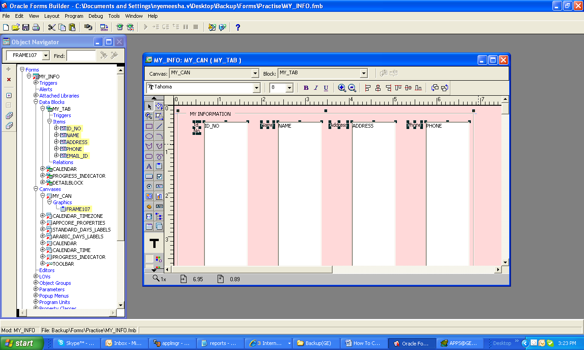Open the Layout menu
The image size is (584, 350).
pos(52,16)
